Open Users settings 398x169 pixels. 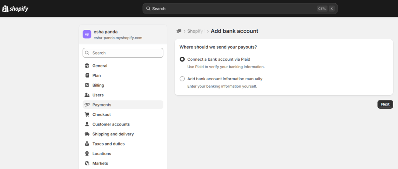(x=123, y=95)
